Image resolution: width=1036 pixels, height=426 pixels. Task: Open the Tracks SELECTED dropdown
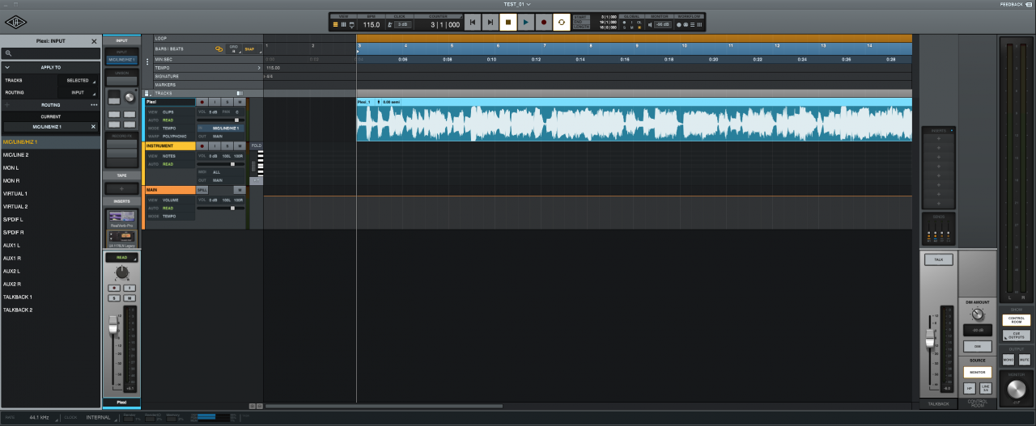[x=79, y=80]
